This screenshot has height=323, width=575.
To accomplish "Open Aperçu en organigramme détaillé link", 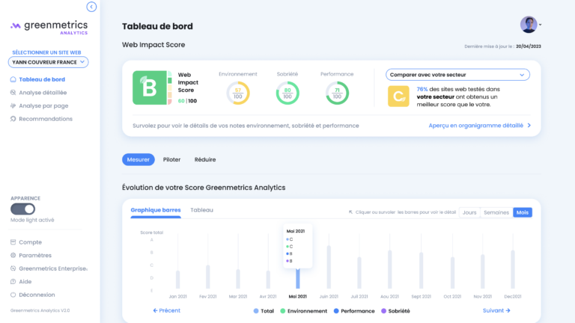I will click(480, 126).
